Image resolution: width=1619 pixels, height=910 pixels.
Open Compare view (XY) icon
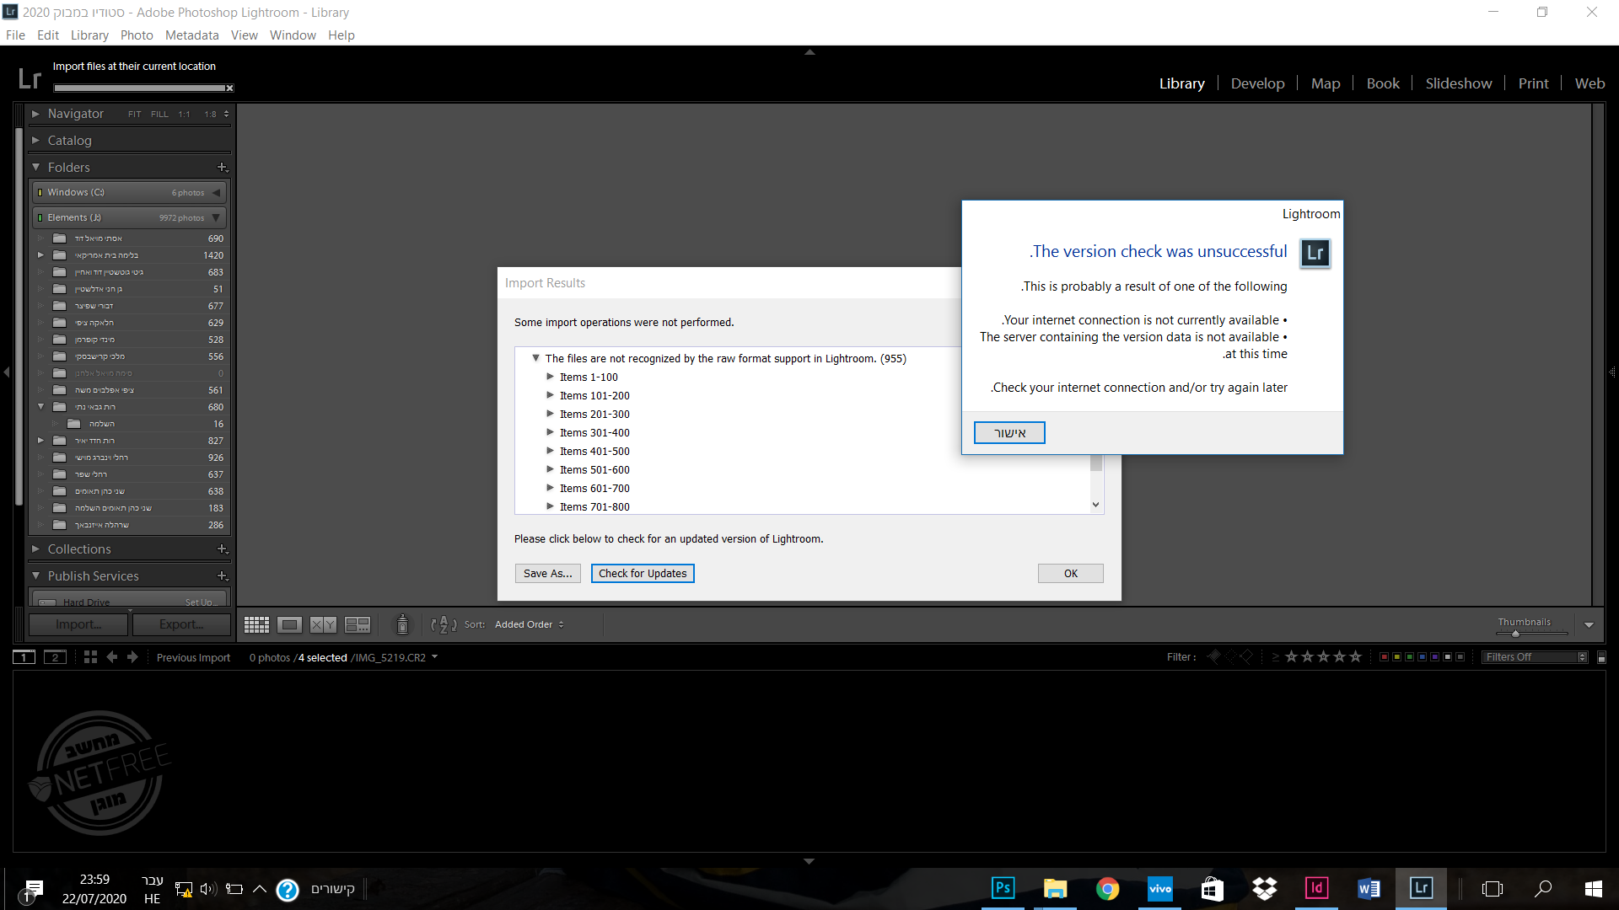pos(323,624)
